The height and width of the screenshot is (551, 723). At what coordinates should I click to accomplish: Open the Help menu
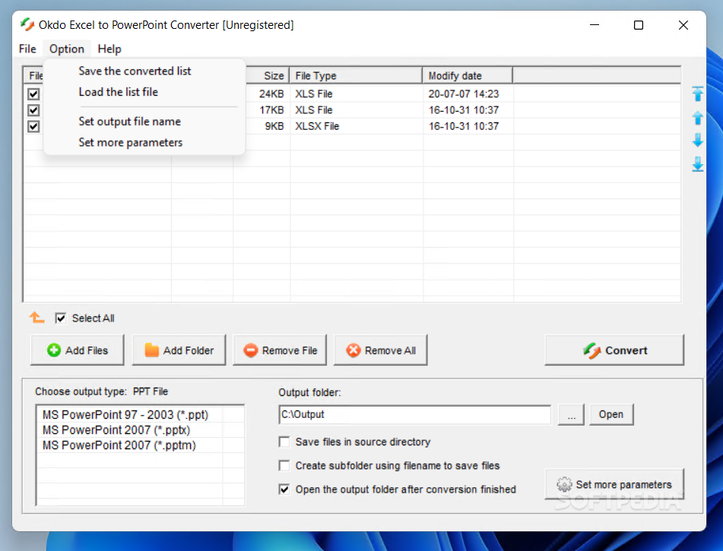[109, 49]
